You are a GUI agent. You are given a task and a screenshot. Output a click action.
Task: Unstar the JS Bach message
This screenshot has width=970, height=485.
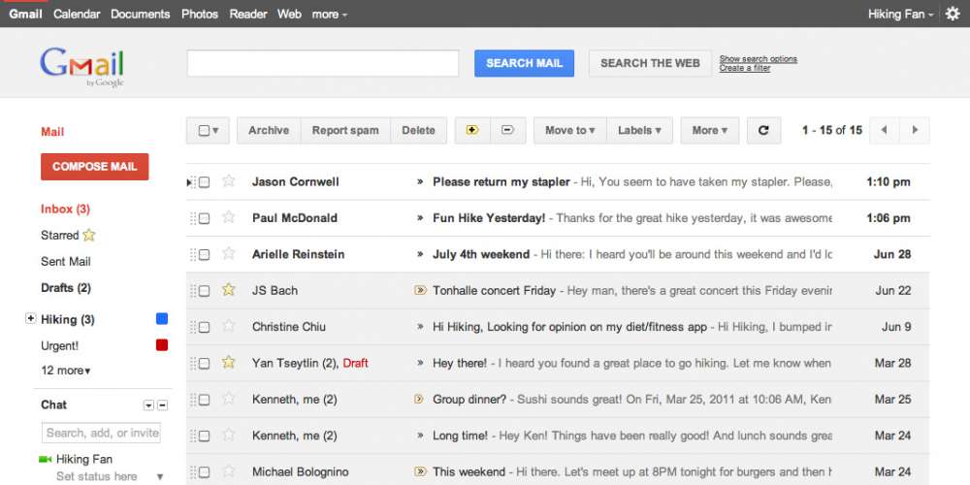[229, 289]
